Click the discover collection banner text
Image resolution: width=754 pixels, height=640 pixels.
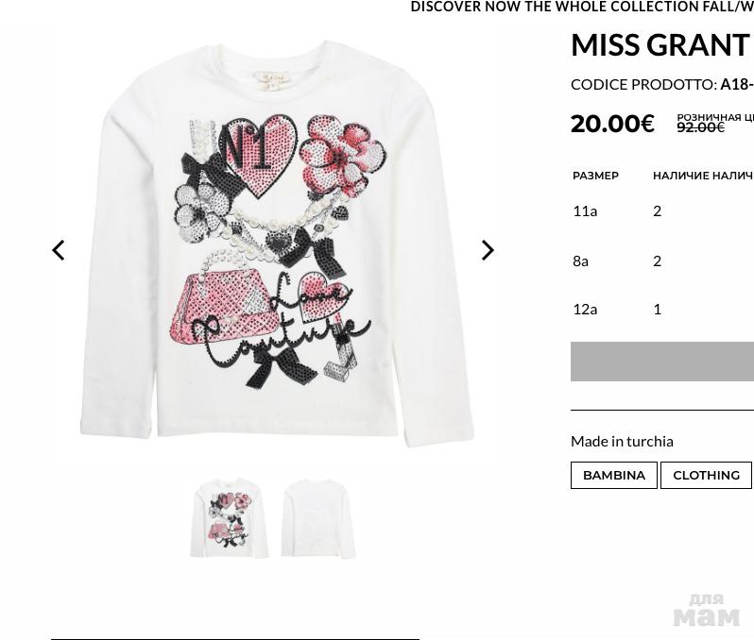pyautogui.click(x=582, y=7)
